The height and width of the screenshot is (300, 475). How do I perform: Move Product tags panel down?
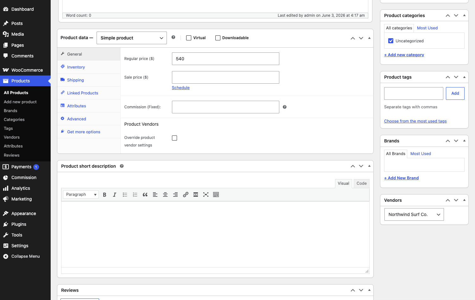coord(456,77)
